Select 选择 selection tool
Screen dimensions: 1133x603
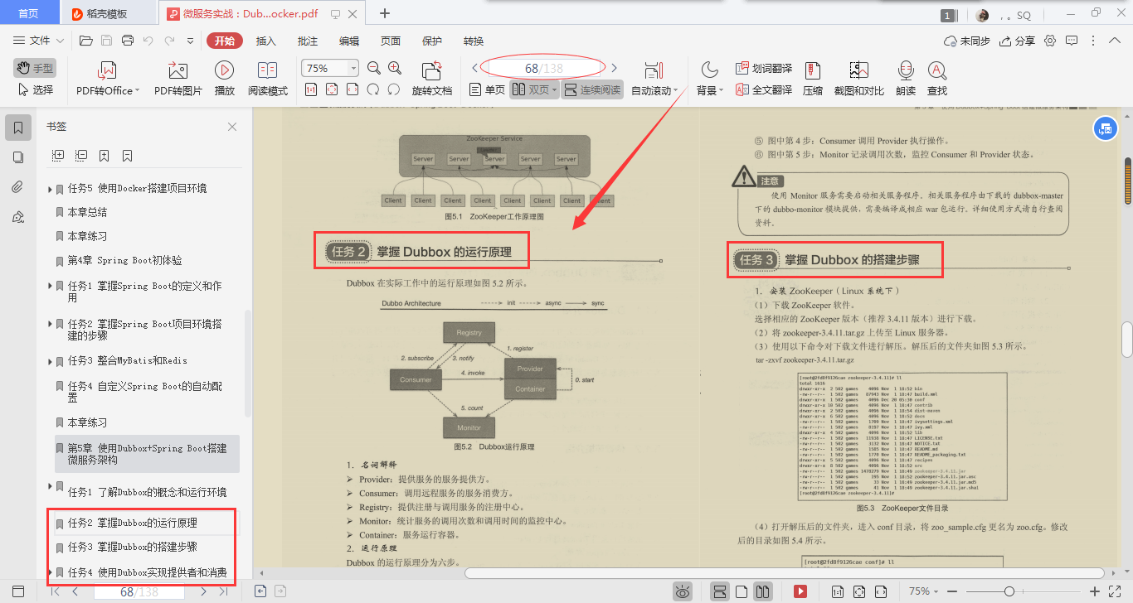[36, 89]
